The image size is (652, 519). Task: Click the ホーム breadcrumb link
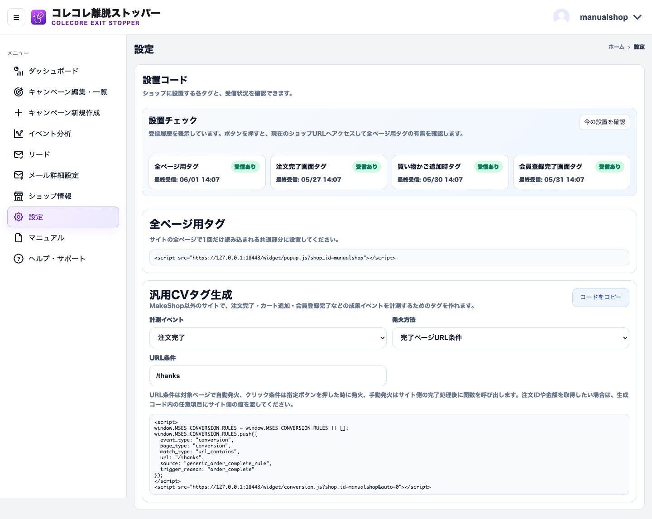[x=616, y=47]
